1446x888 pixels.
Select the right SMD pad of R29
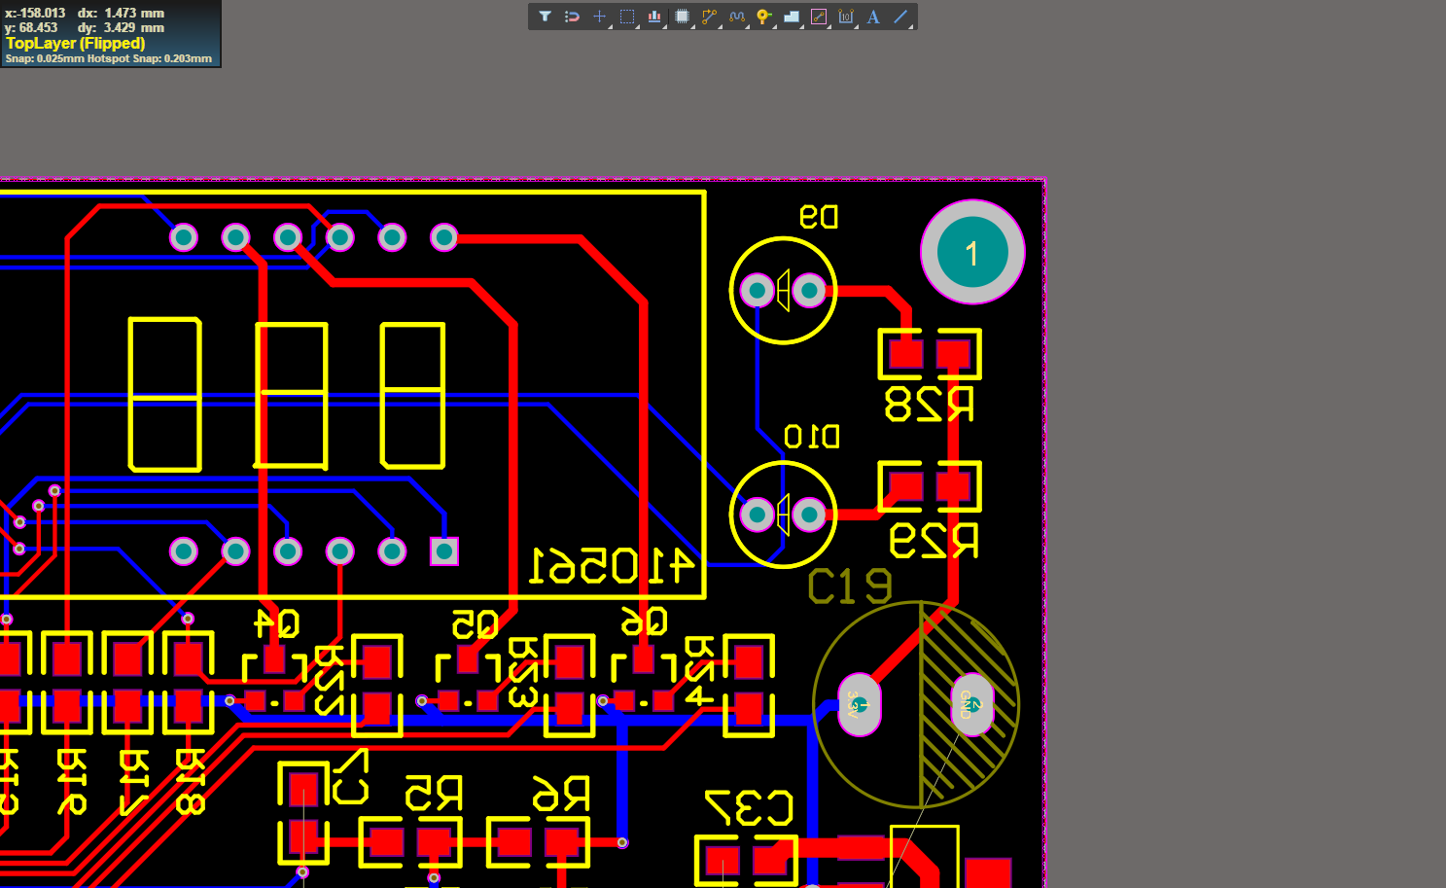pos(954,485)
